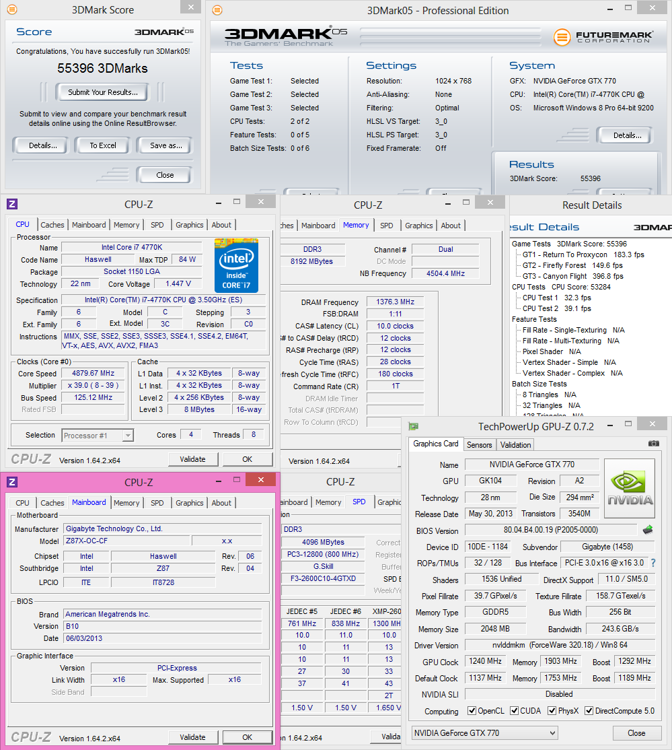The image size is (672, 750).
Task: Select the Feature Tests tree node
Action: tap(534, 319)
